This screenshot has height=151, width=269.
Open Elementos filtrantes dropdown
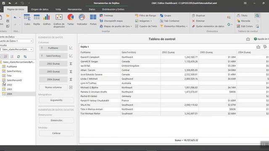(174, 26)
